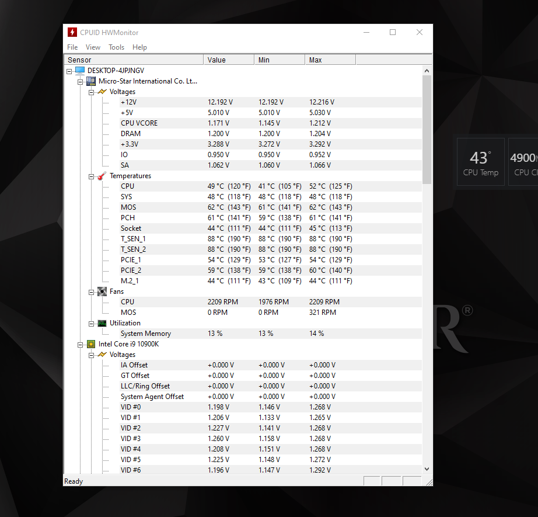Click the Micro-Star motherboard icon
Image resolution: width=538 pixels, height=517 pixels.
[x=91, y=81]
